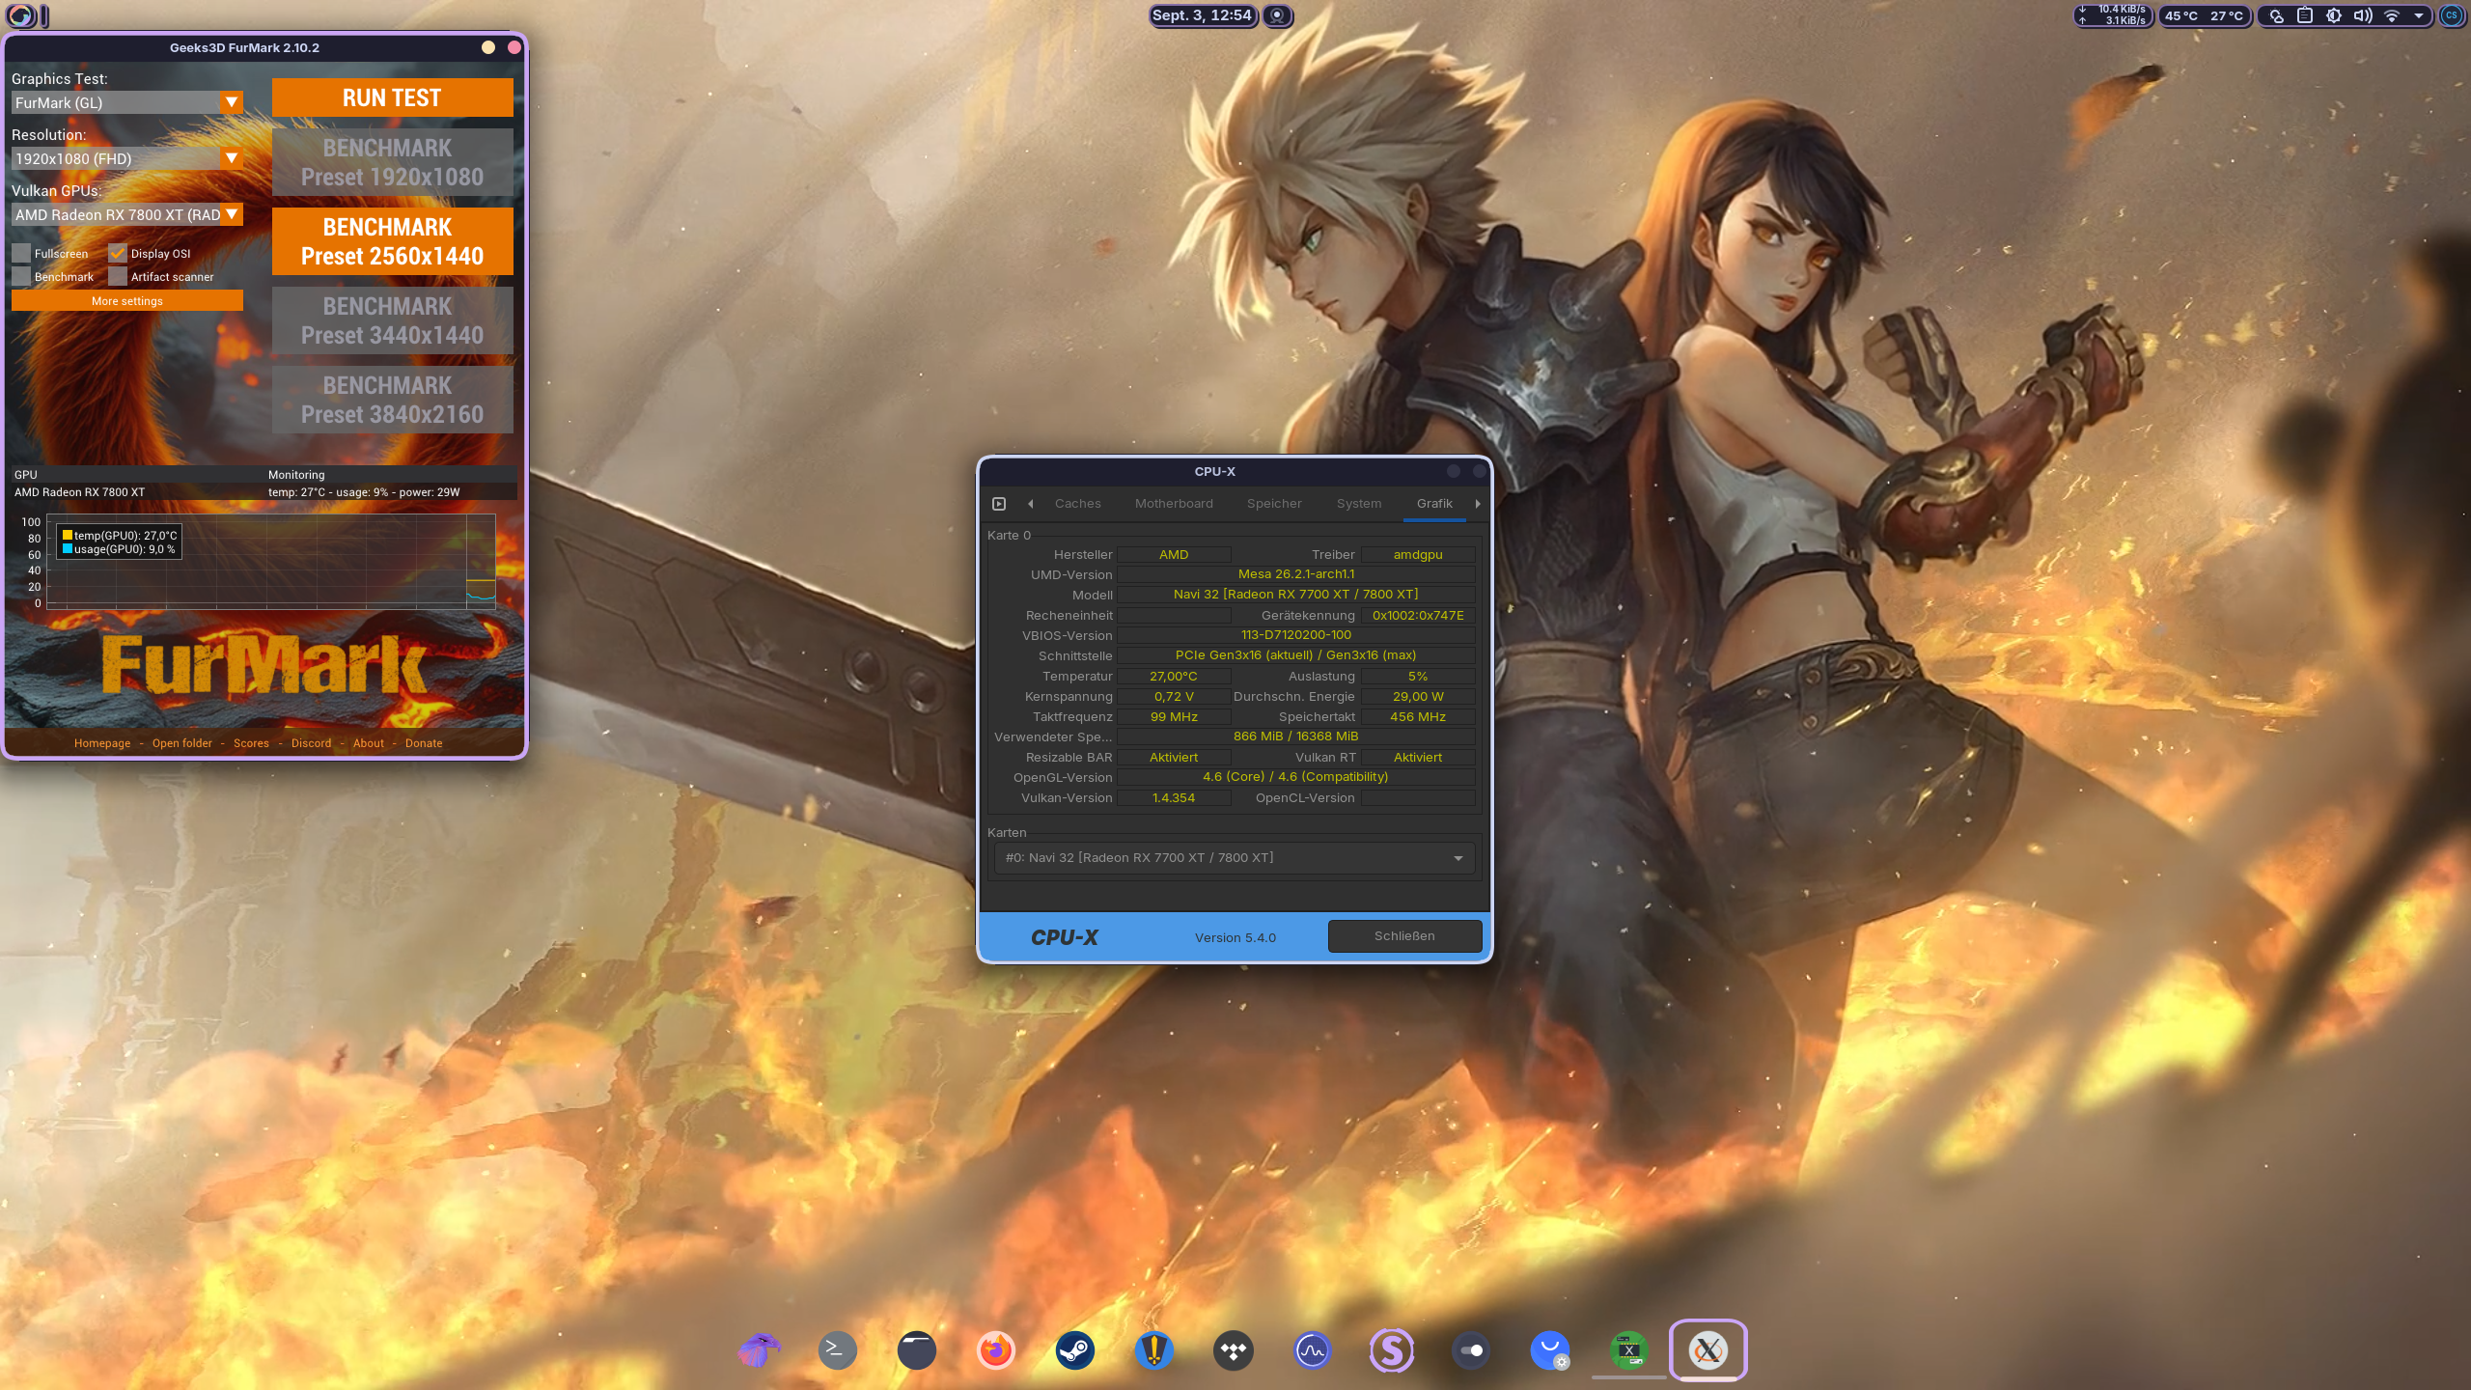
Task: Click the FurMark GPU monitoring graph
Action: 271,560
